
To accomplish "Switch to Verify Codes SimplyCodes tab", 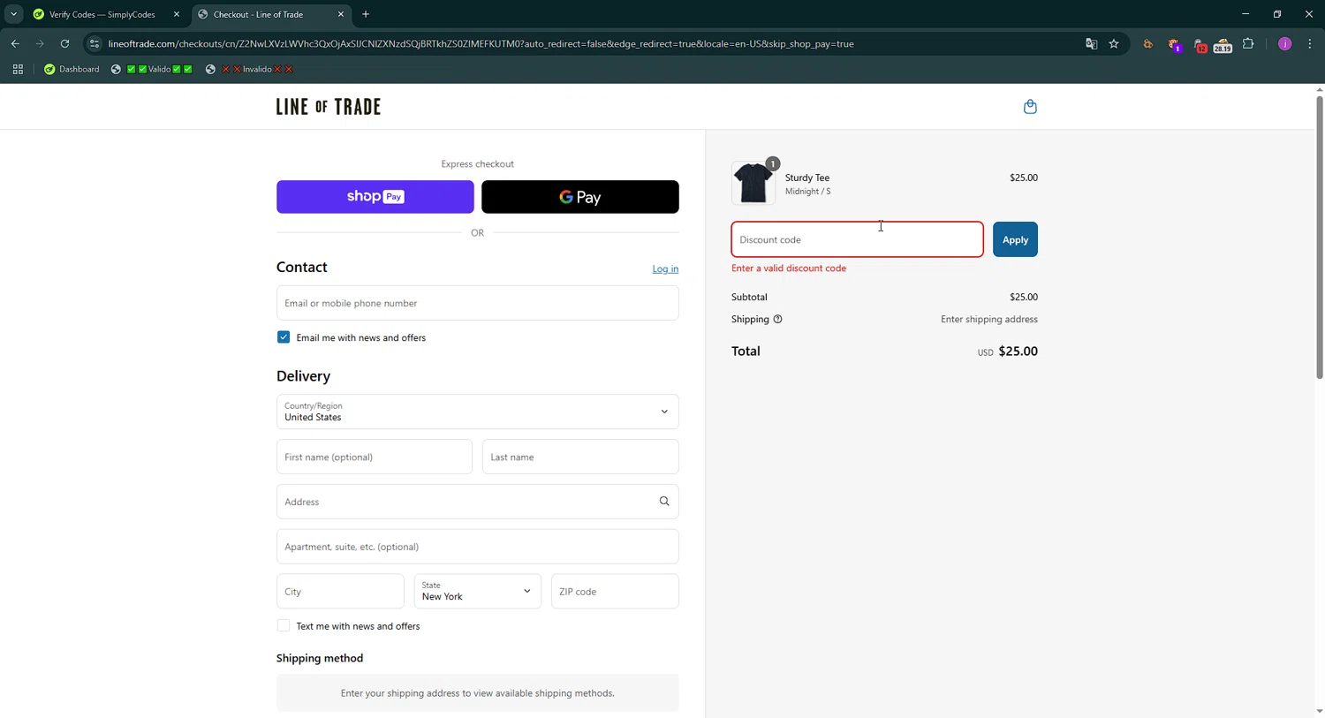I will coord(101,14).
